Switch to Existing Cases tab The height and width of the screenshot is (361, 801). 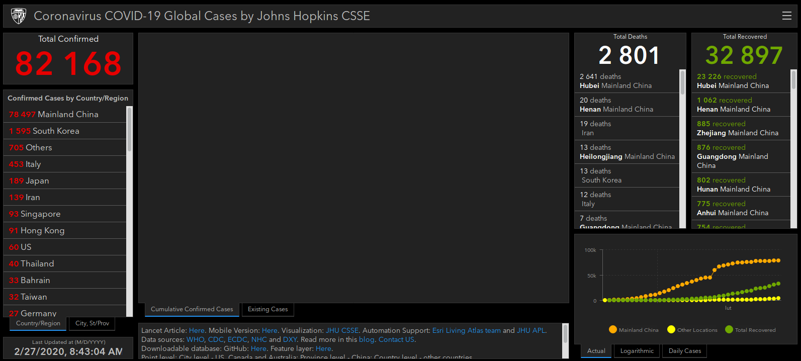click(268, 309)
